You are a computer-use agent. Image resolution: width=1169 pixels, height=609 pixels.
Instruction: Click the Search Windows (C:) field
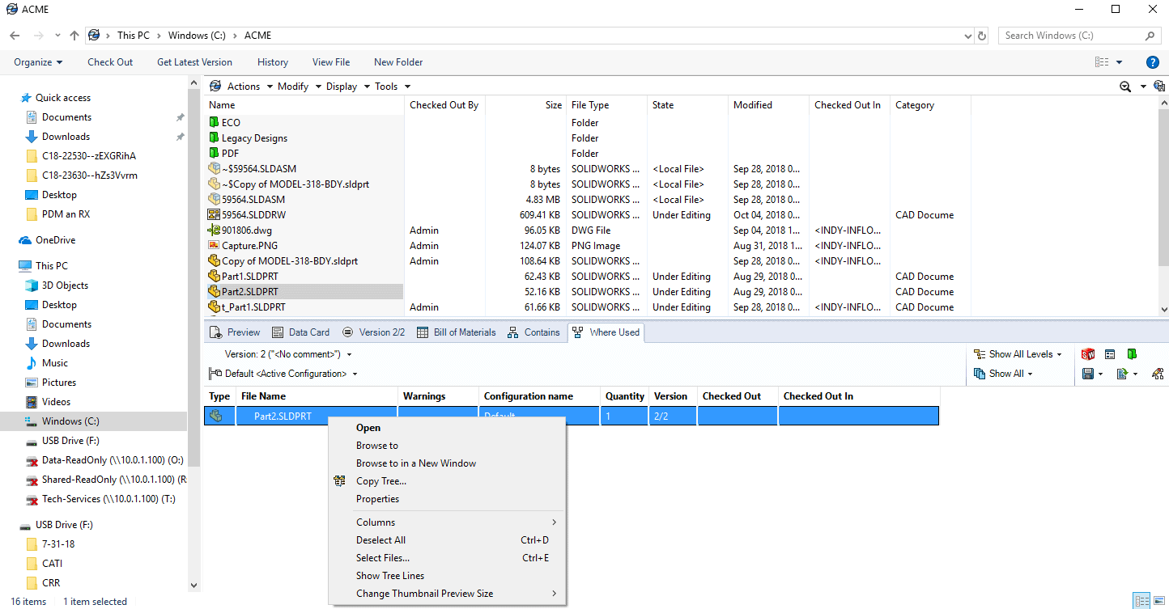tap(1080, 36)
